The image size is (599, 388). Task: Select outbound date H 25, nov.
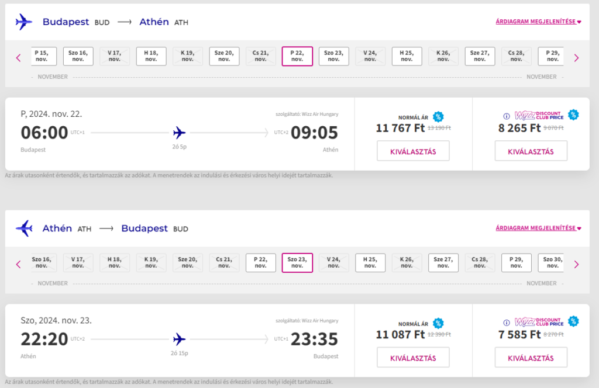tap(407, 56)
